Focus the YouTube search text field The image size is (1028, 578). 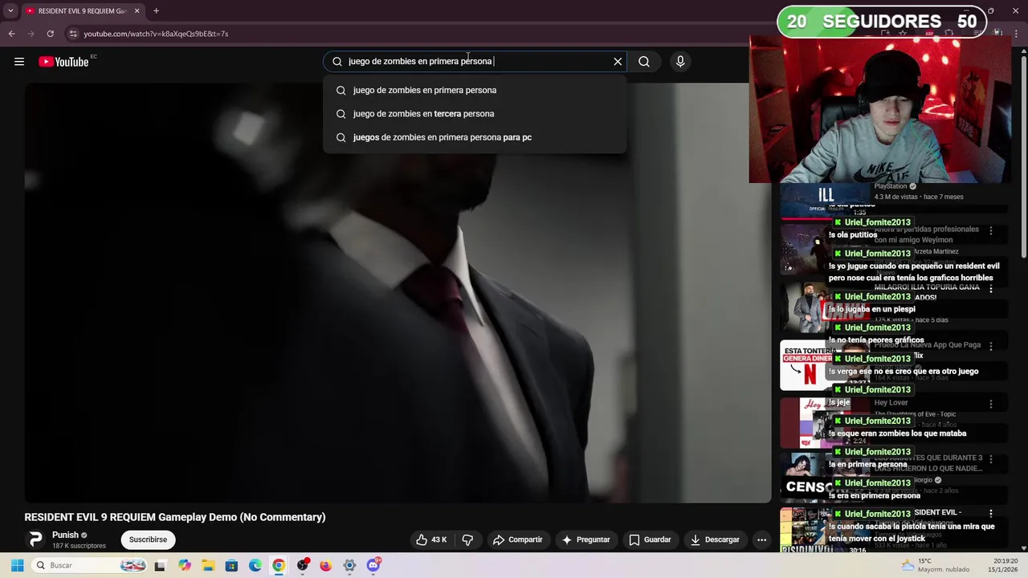[474, 62]
